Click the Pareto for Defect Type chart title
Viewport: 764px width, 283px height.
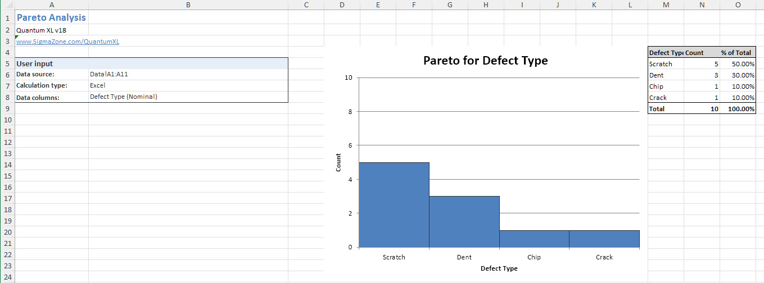click(485, 60)
